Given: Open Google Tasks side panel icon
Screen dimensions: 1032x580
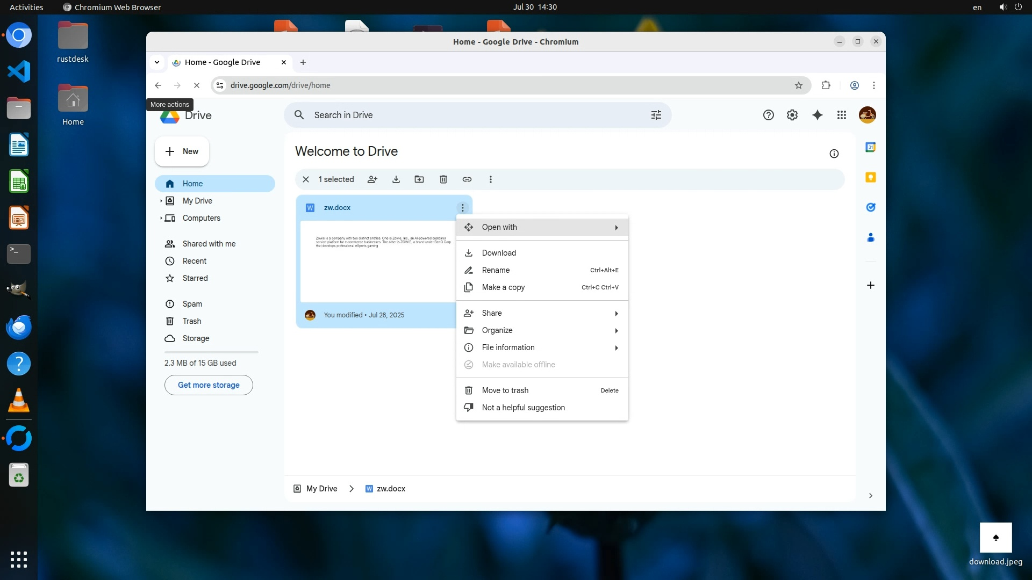Looking at the screenshot, I should (x=871, y=207).
